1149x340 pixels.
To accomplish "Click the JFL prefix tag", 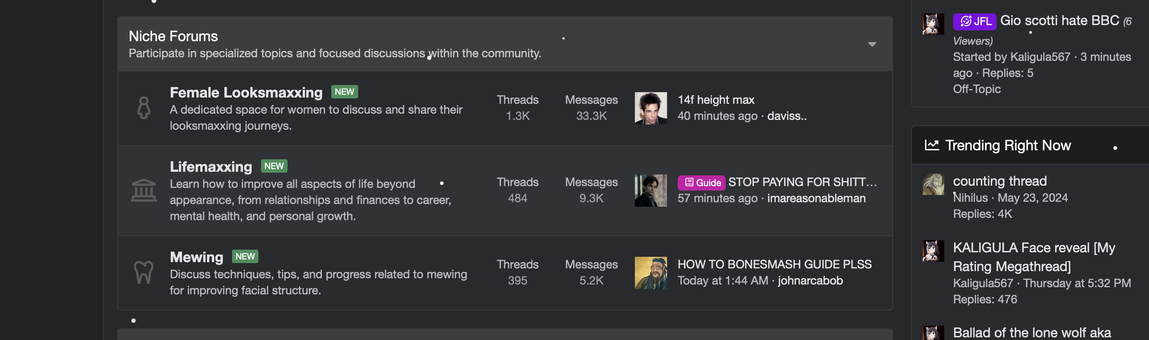I will click(x=974, y=21).
